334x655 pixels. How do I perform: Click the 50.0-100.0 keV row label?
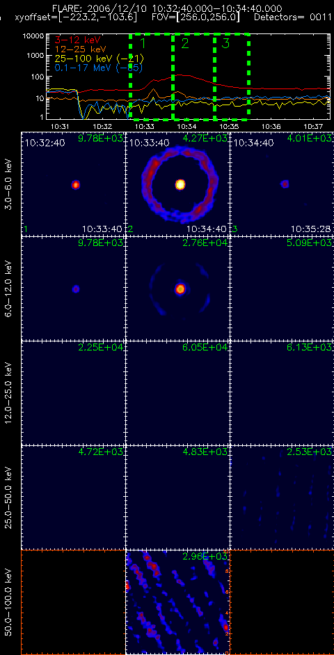[x=10, y=602]
